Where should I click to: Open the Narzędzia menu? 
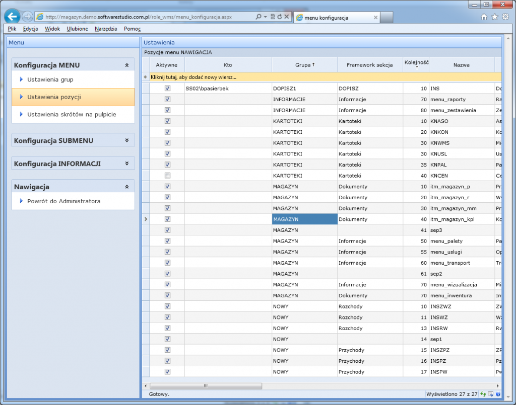point(106,29)
